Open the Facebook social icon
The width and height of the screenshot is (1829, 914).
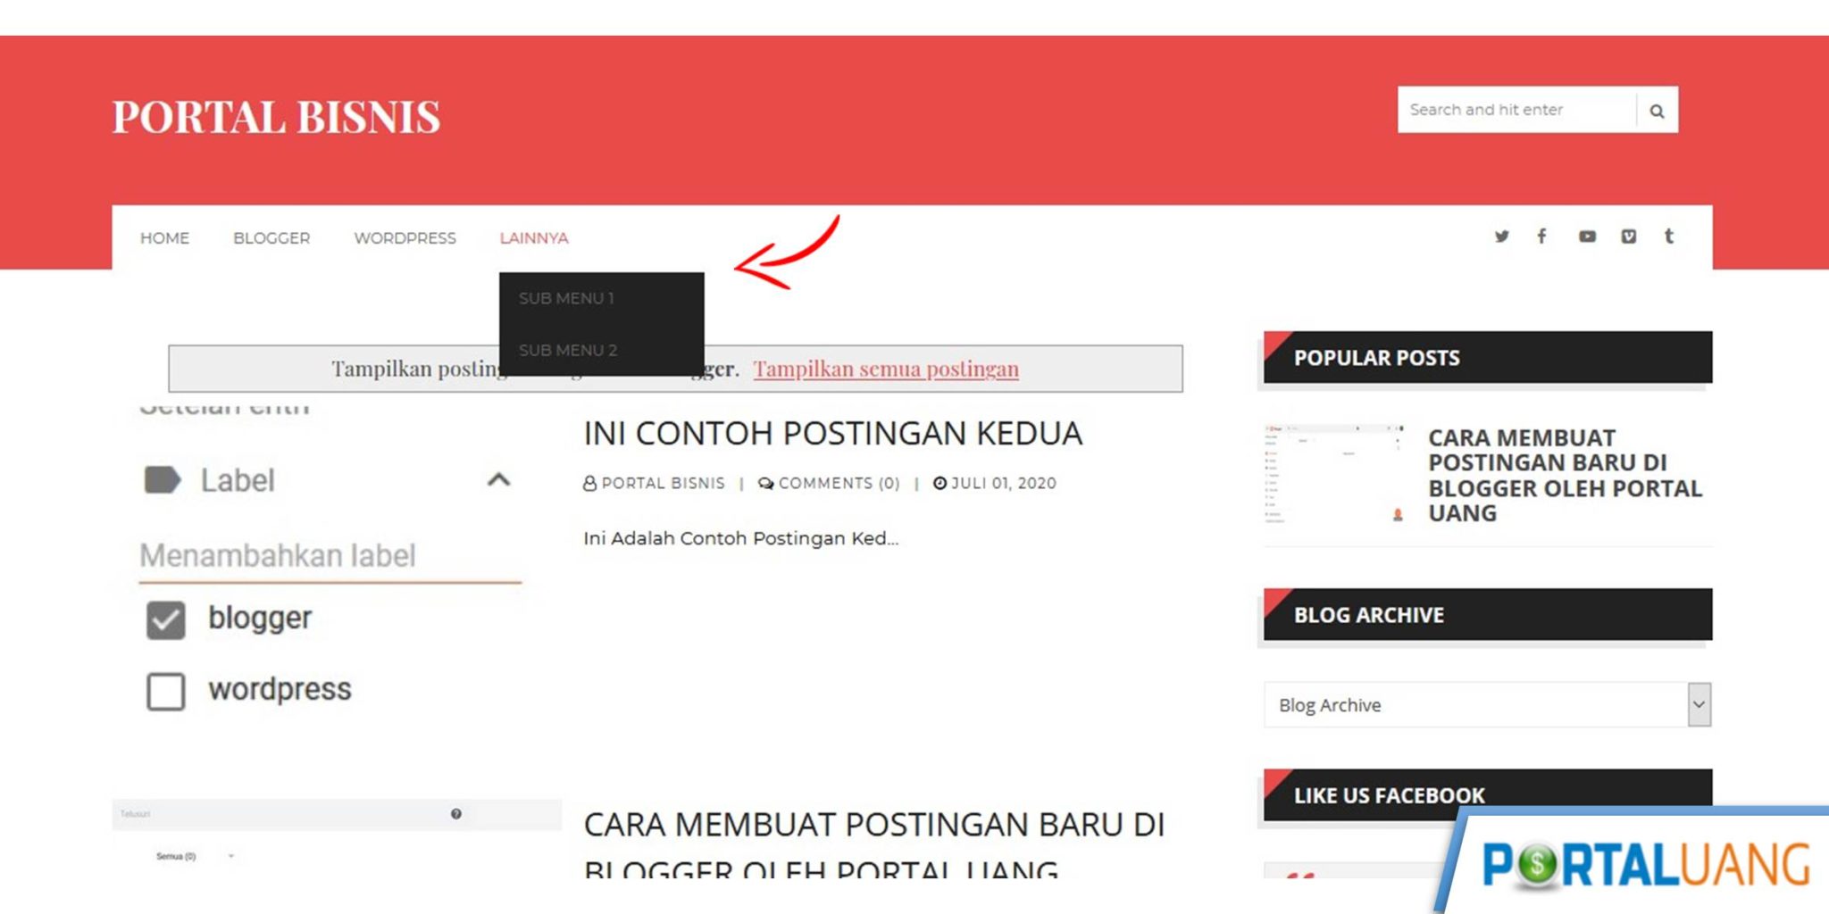pos(1542,237)
